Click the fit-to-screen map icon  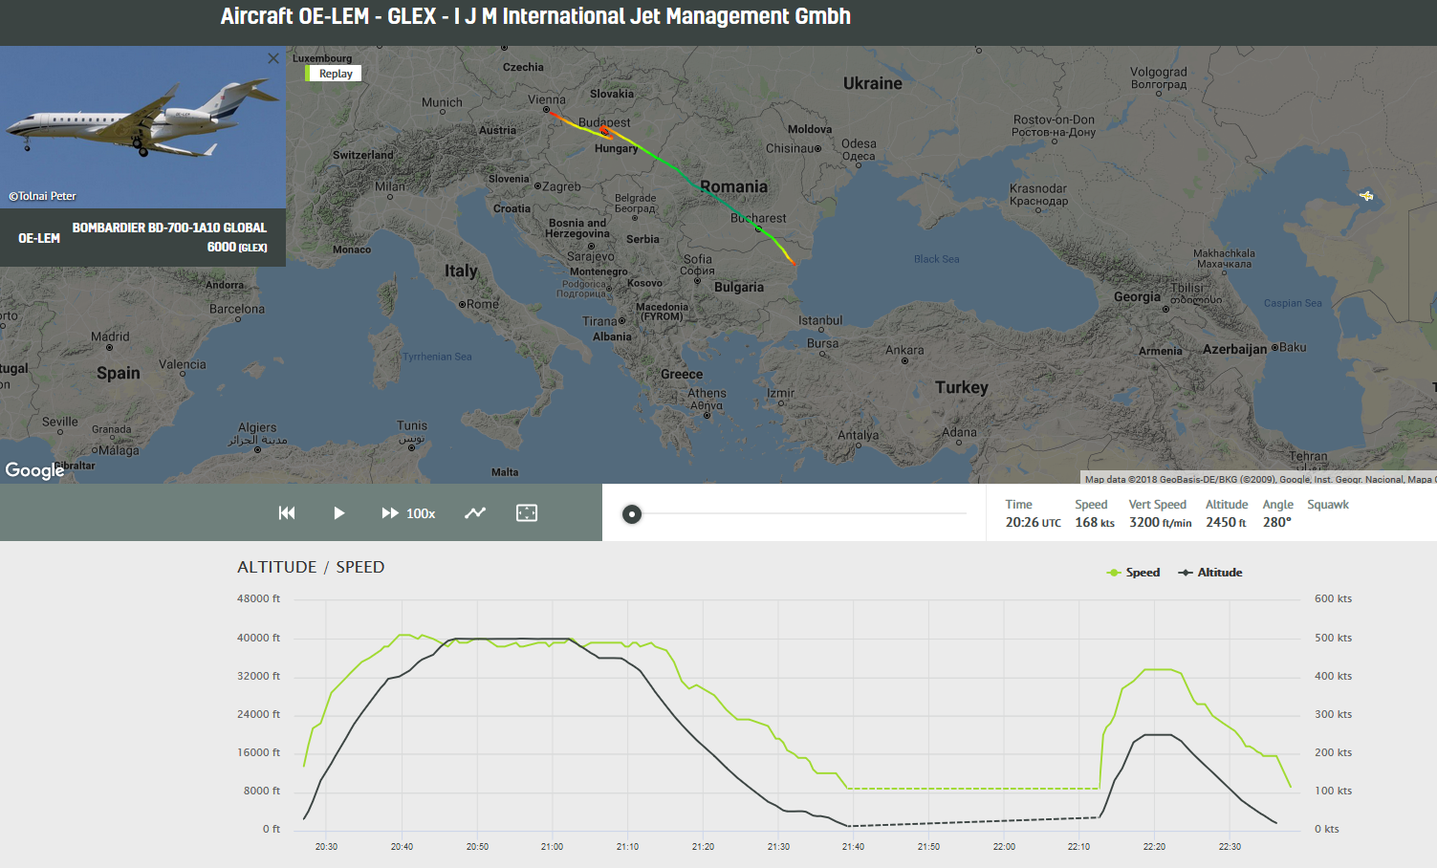tap(527, 513)
